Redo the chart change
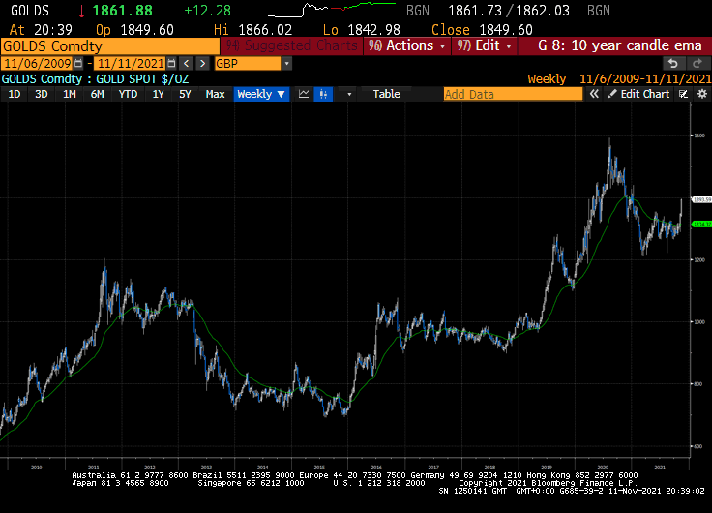The width and height of the screenshot is (712, 513). pos(697,64)
